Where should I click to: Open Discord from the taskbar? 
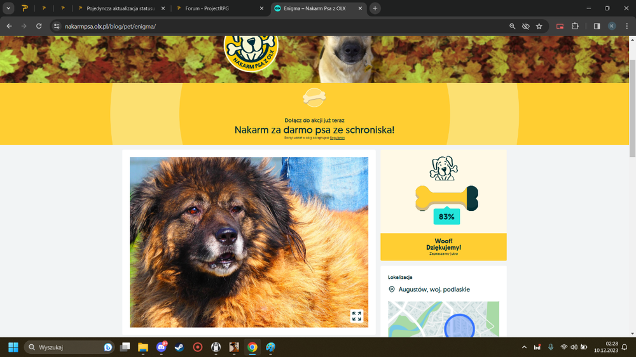[x=162, y=347]
